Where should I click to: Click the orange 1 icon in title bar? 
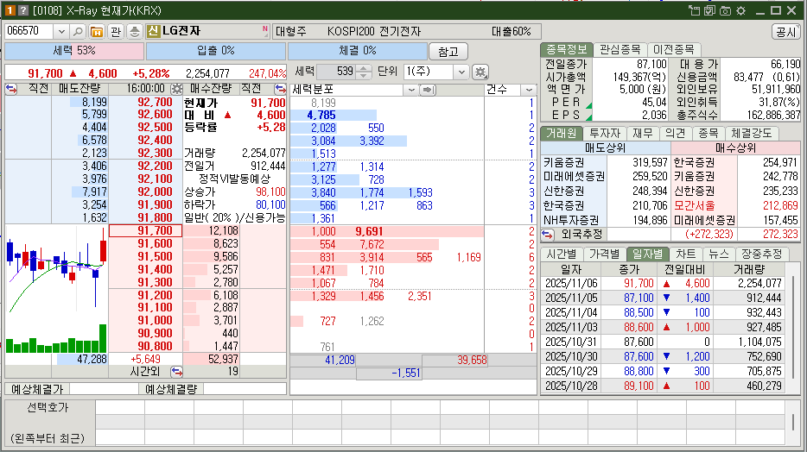[x=10, y=10]
